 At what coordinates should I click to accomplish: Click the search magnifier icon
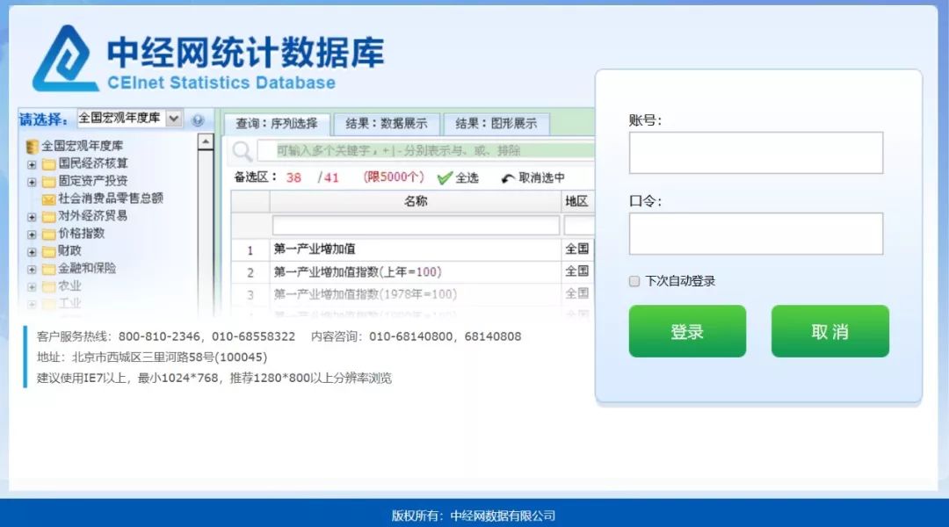coord(243,151)
